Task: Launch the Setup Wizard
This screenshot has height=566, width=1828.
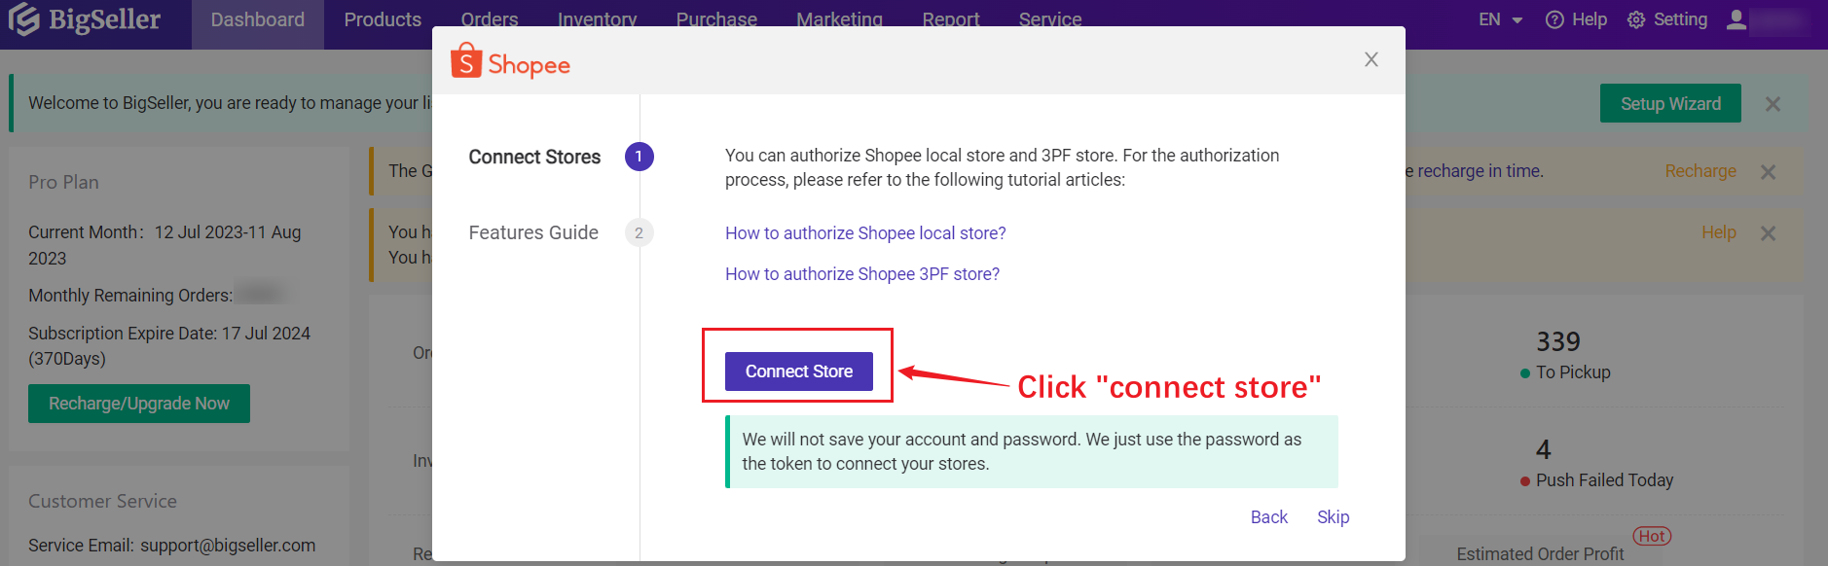Action: pyautogui.click(x=1670, y=104)
